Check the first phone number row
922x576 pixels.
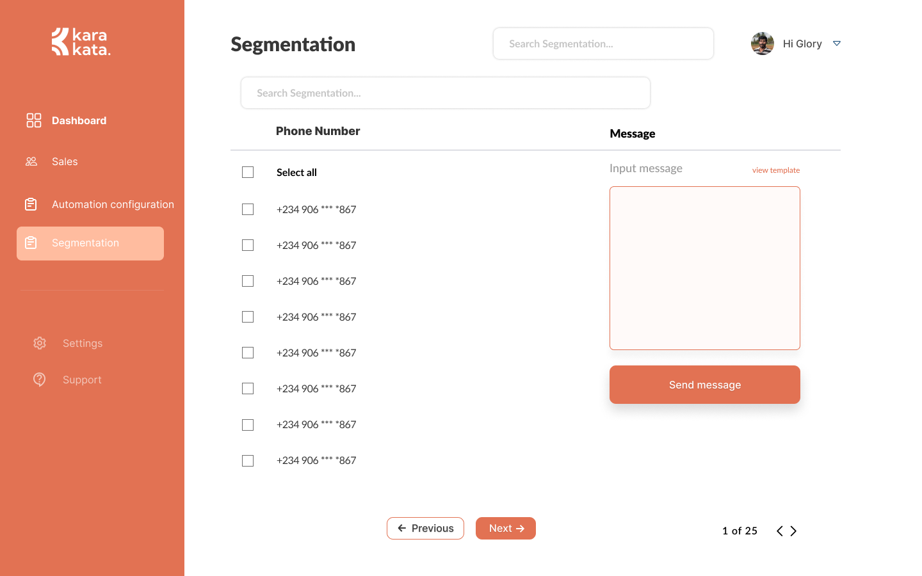(x=248, y=209)
